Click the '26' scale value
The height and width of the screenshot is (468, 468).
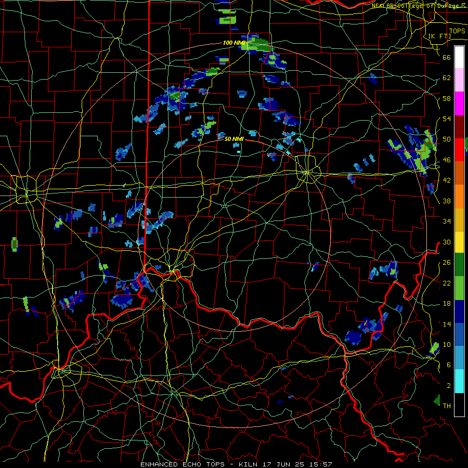(447, 263)
